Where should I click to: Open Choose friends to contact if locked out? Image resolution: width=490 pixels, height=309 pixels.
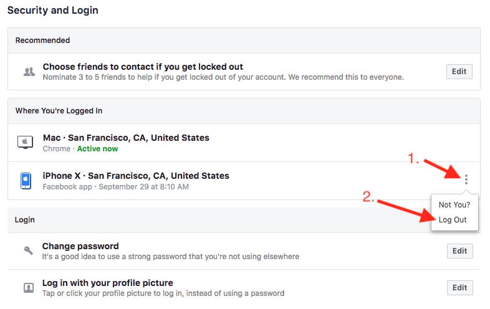click(x=143, y=67)
